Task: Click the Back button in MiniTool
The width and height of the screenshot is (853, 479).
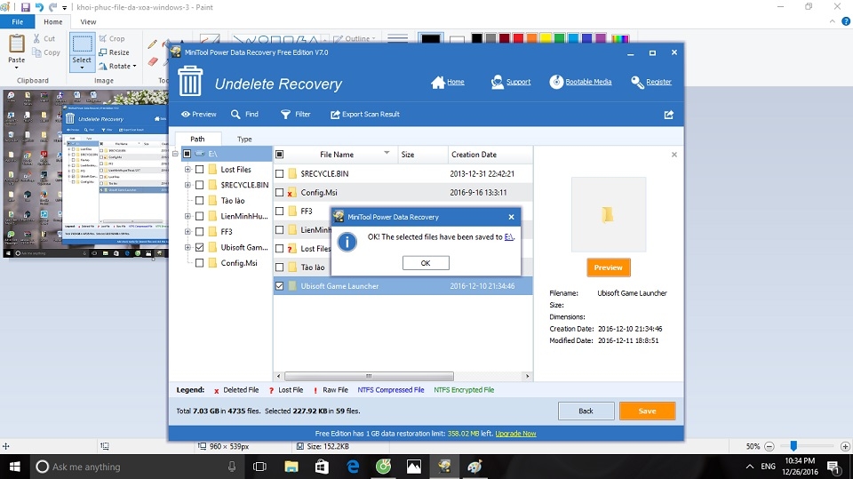Action: click(x=586, y=411)
